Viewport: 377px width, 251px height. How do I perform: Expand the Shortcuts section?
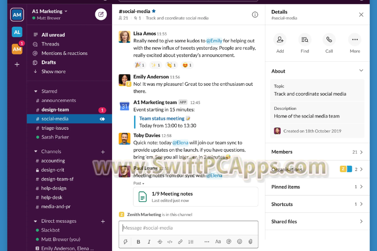coord(317,204)
